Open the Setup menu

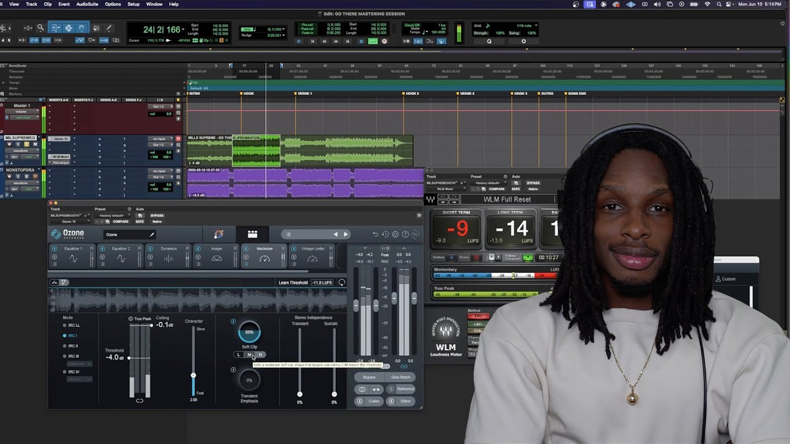[x=133, y=4]
